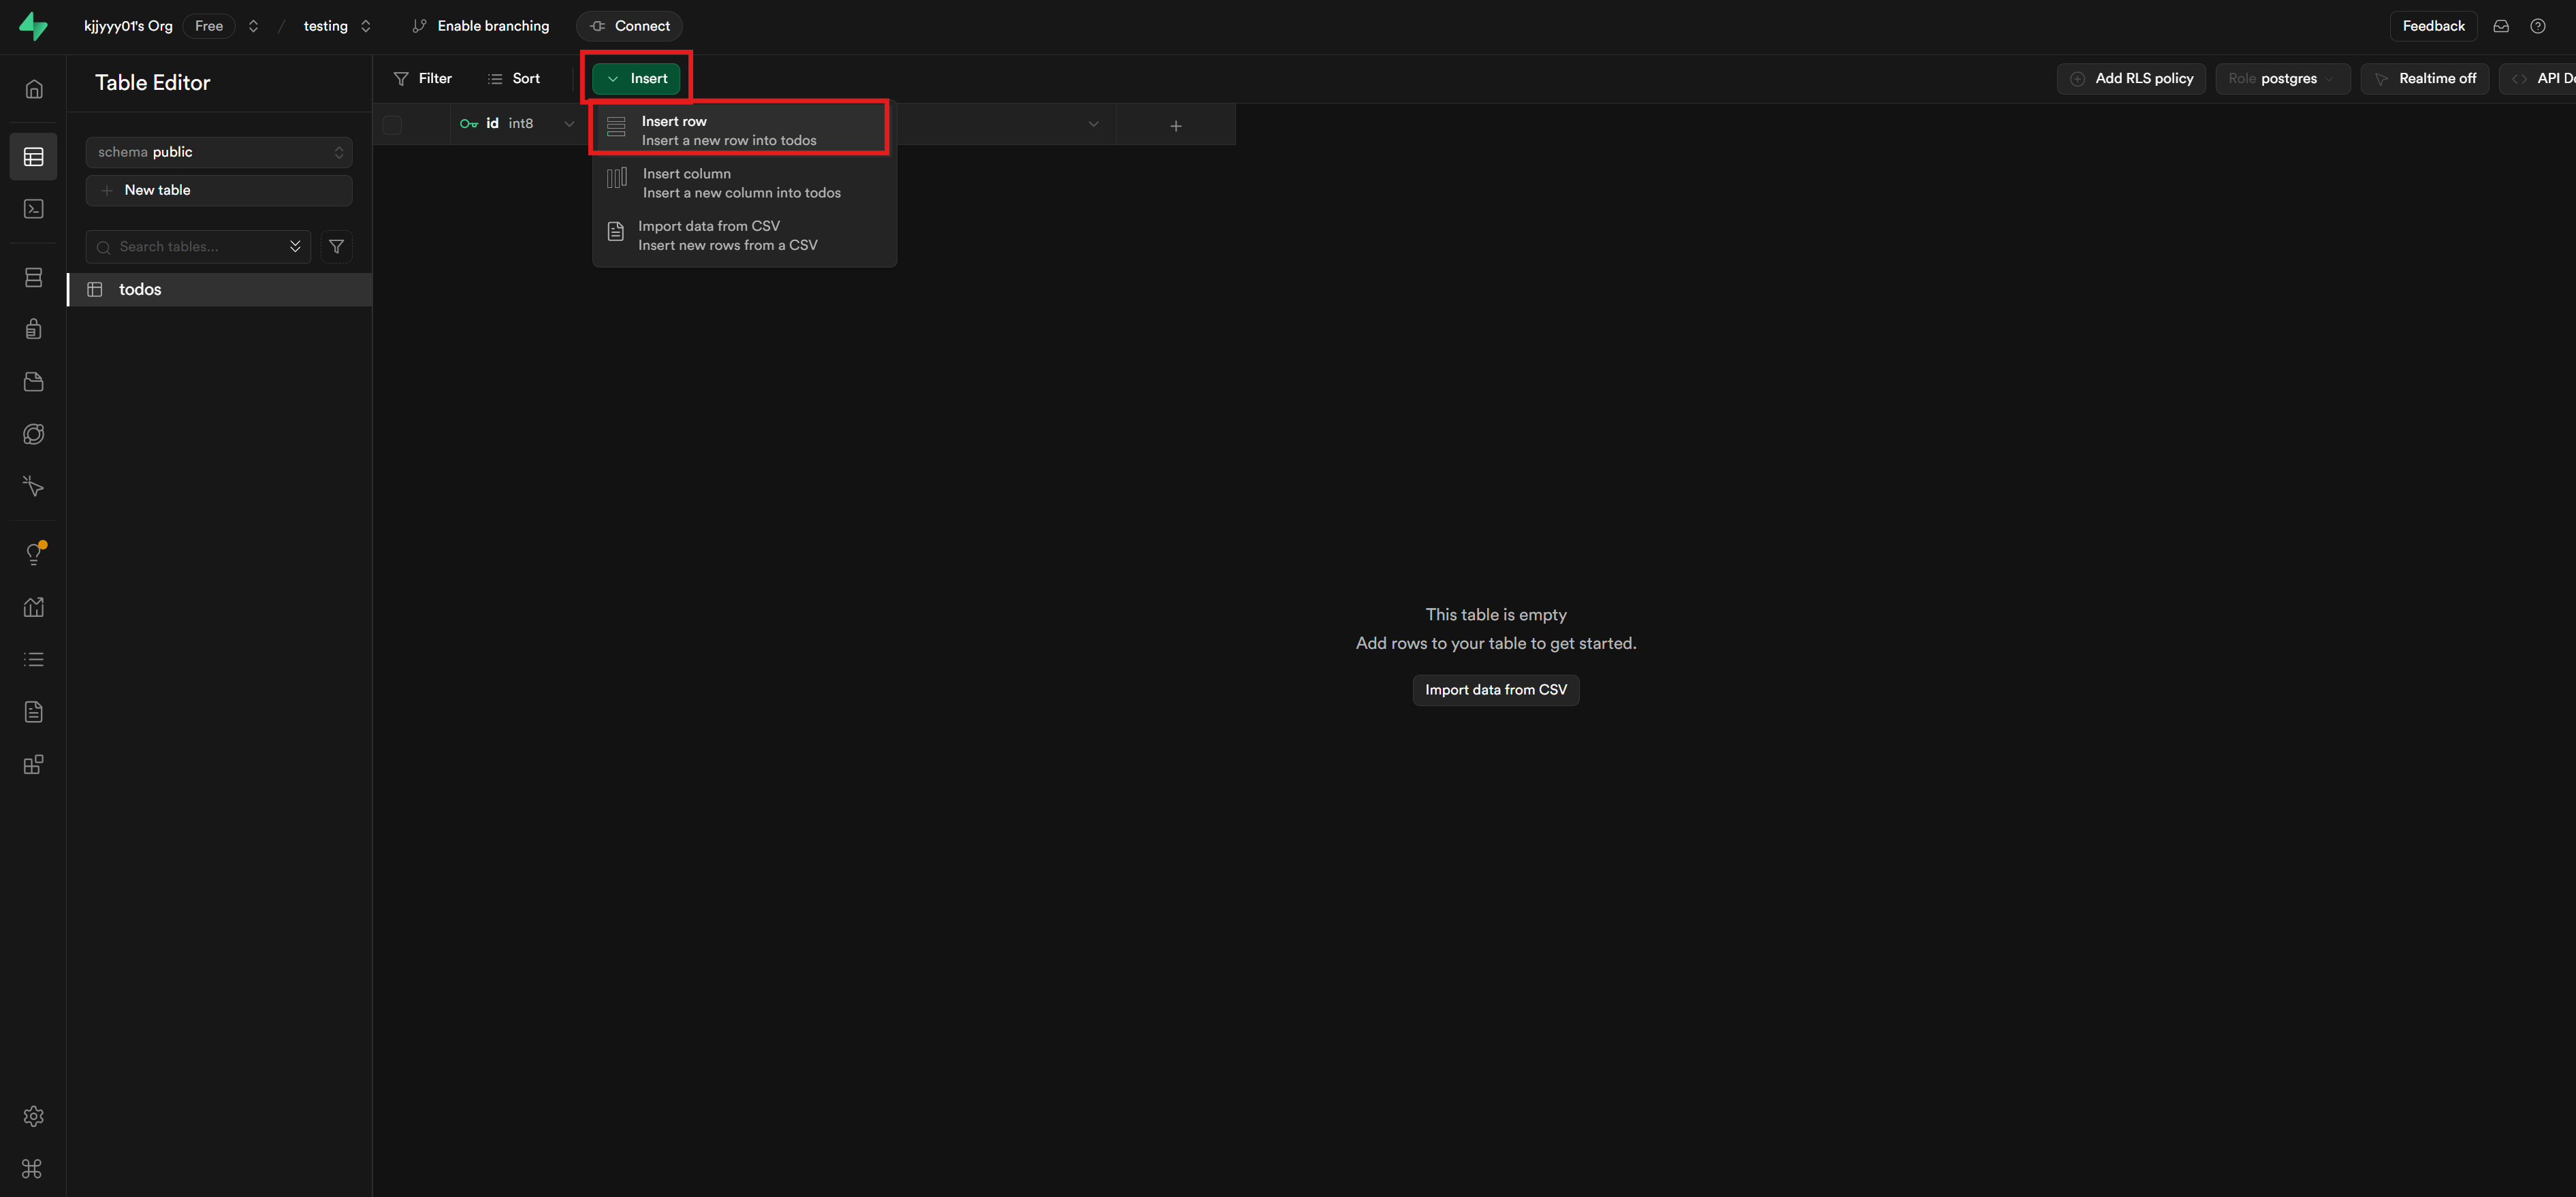2576x1197 pixels.
Task: Click the table filter funnel icon
Action: point(336,246)
